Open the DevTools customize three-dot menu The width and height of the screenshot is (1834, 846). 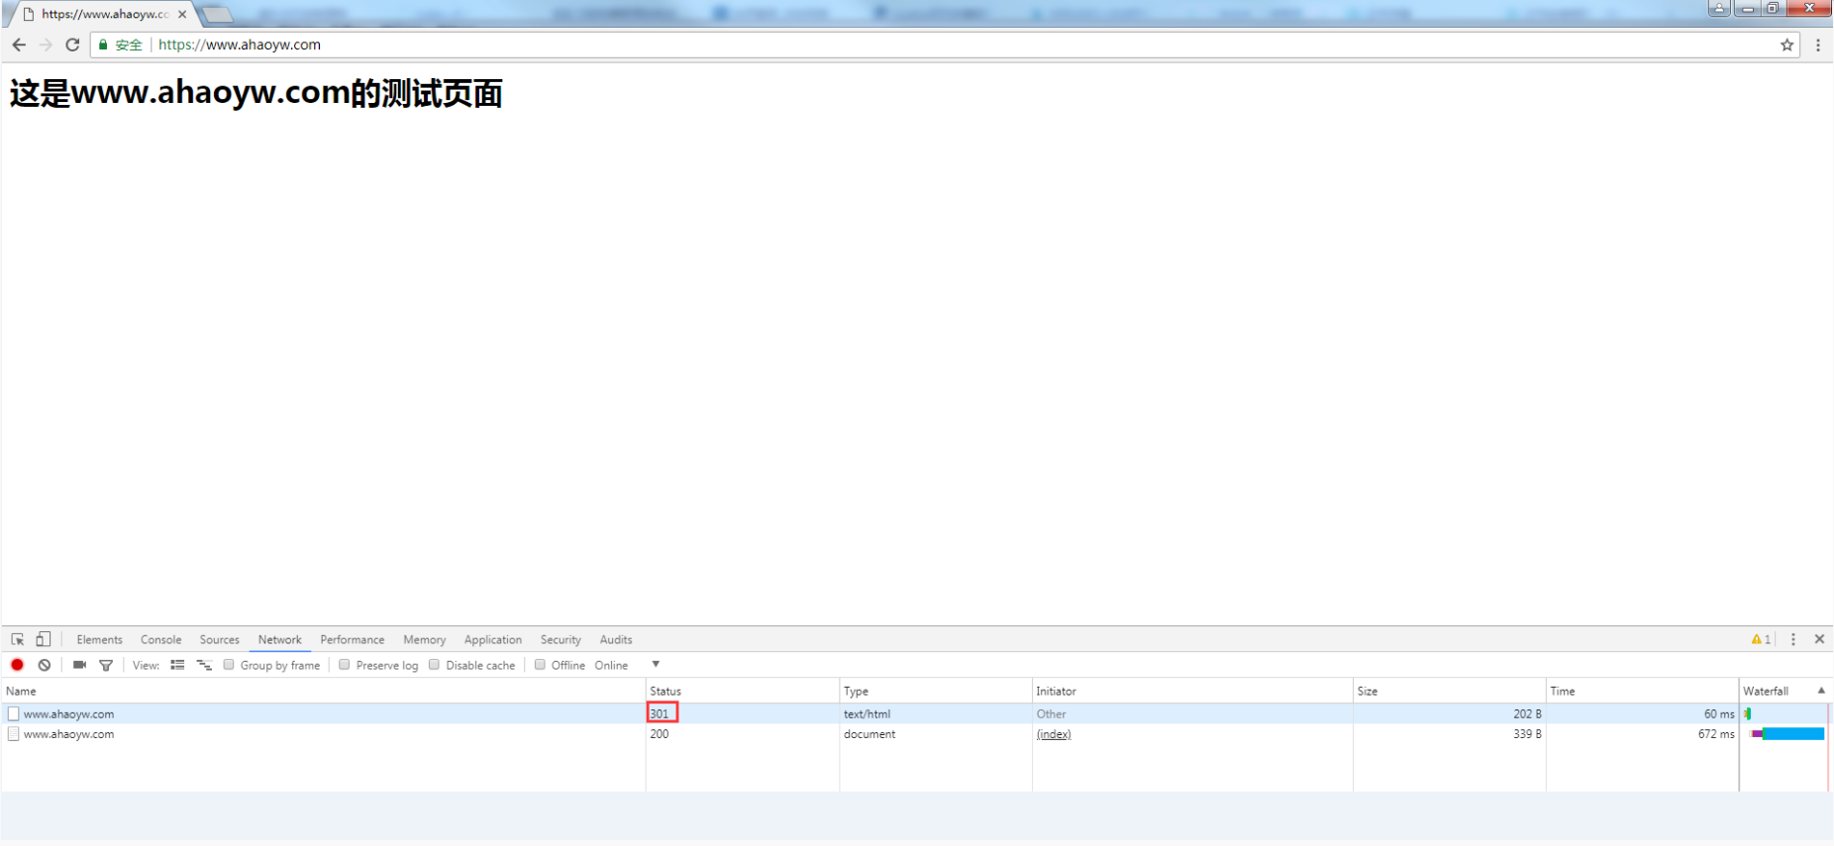tap(1792, 639)
